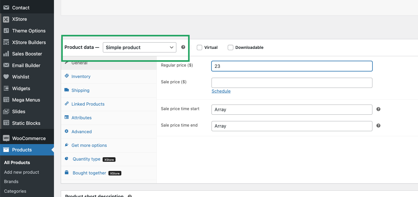Open the Quantity type tab

(x=109, y=159)
